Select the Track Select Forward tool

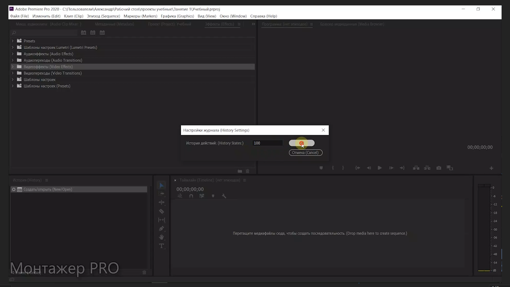[x=161, y=194]
